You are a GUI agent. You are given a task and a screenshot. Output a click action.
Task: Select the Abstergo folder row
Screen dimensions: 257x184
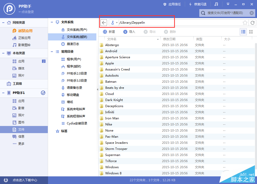coord(177,45)
